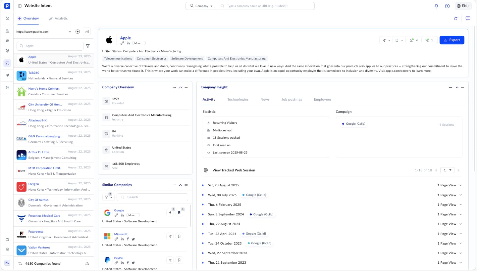Click the home icon in left sidebar
Image resolution: width=477 pixels, height=271 pixels.
coord(7,19)
